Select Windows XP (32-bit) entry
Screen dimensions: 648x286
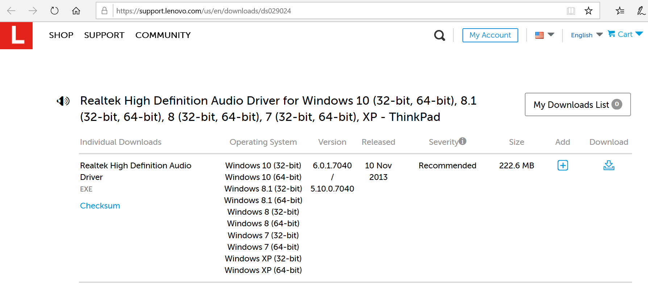(x=263, y=258)
